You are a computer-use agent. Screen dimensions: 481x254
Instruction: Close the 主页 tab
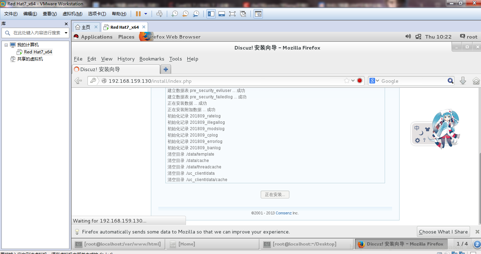[x=96, y=27]
